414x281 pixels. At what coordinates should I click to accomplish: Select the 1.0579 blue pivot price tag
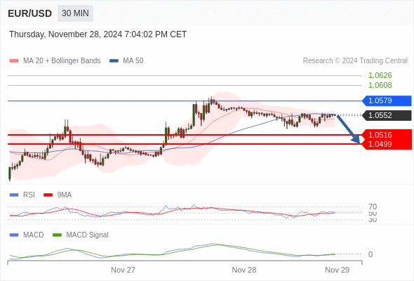click(387, 100)
